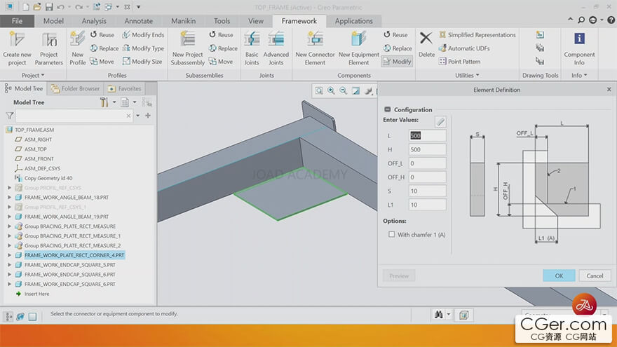The height and width of the screenshot is (347, 617).
Task: Toggle Modify in the Components group
Action: (x=397, y=62)
